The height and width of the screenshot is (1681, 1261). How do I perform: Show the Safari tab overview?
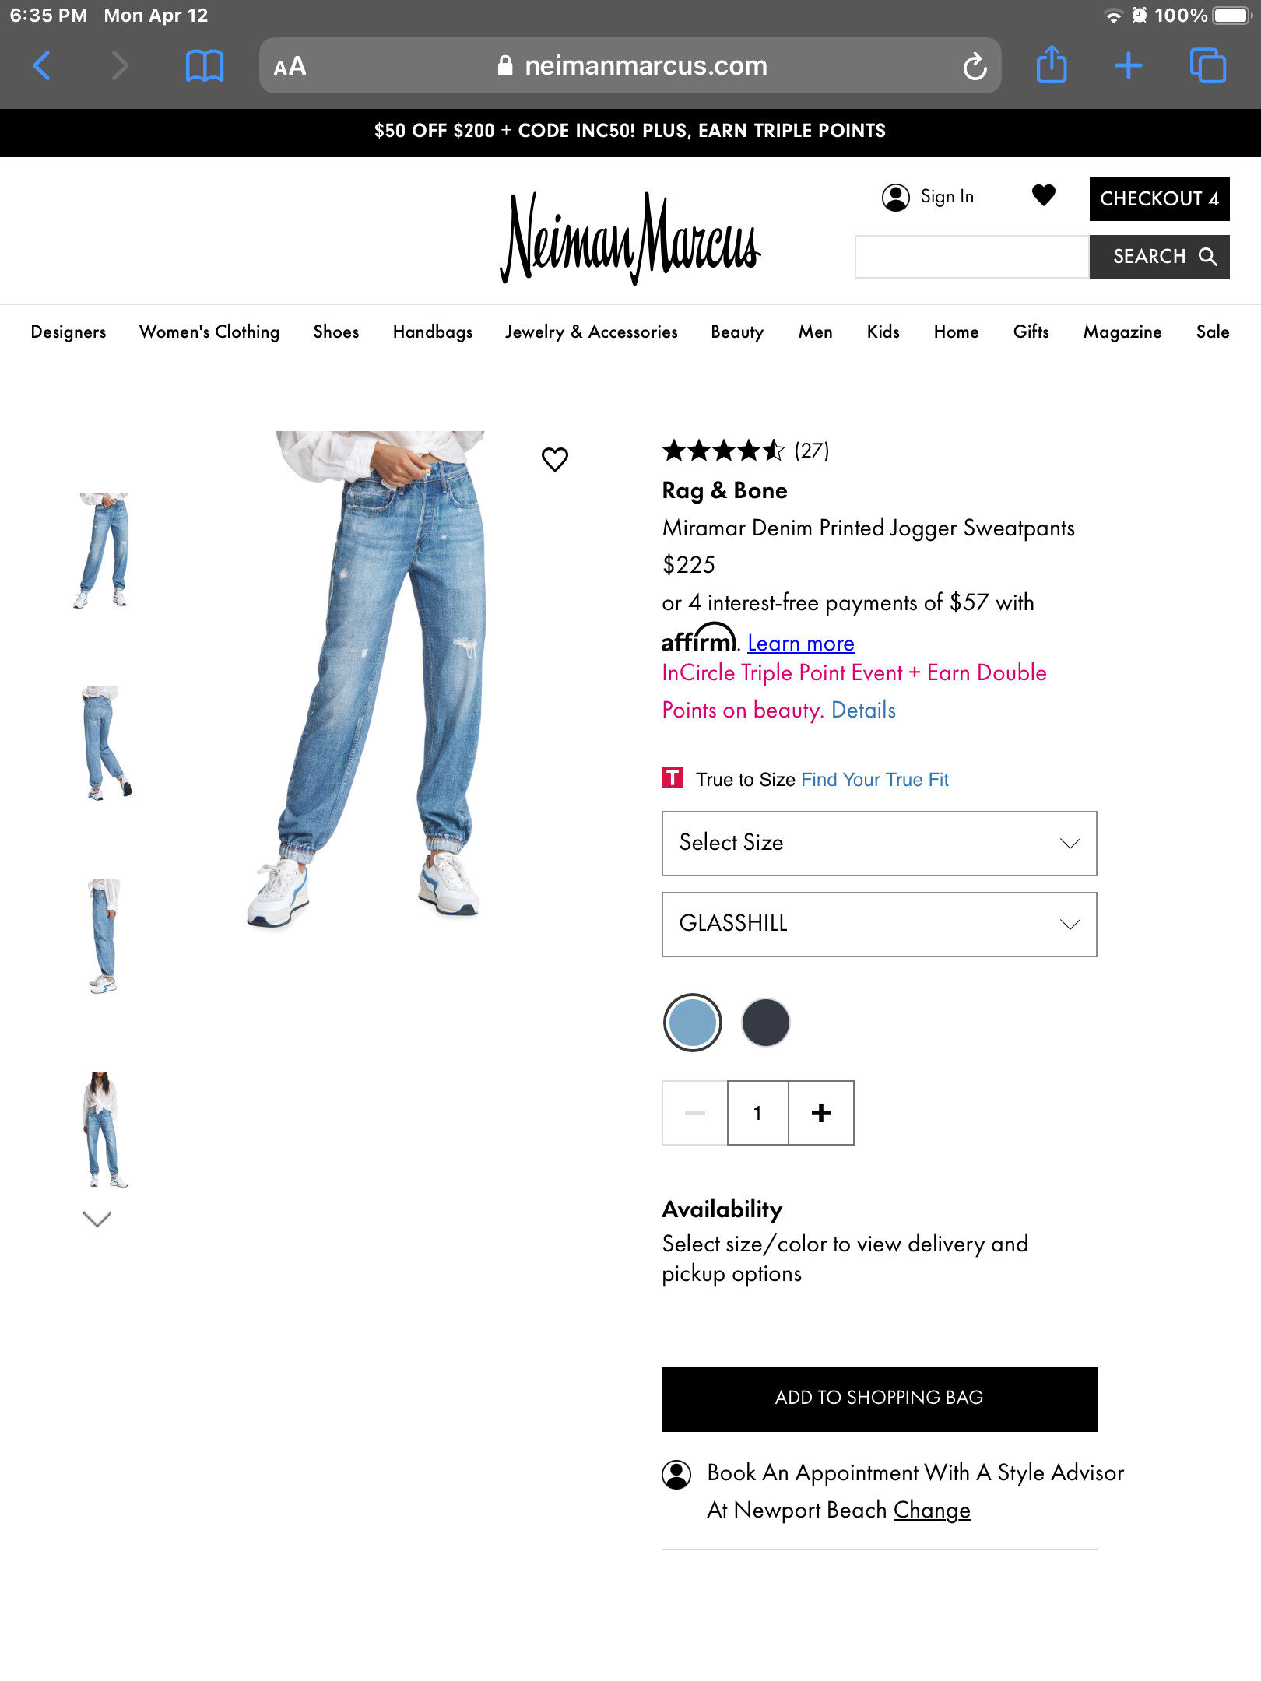click(x=1208, y=66)
